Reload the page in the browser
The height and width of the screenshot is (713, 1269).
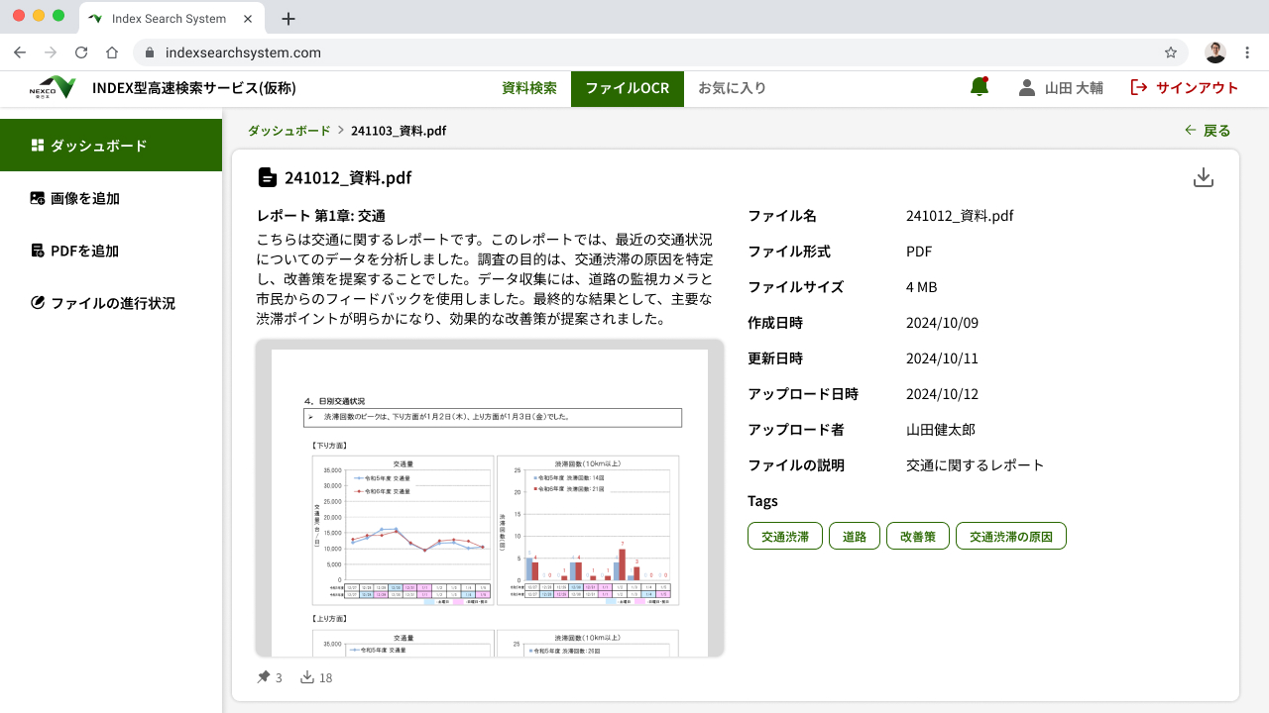click(81, 52)
